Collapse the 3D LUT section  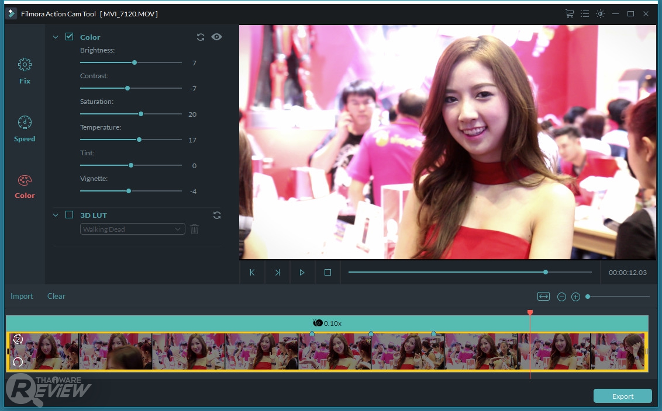click(56, 215)
